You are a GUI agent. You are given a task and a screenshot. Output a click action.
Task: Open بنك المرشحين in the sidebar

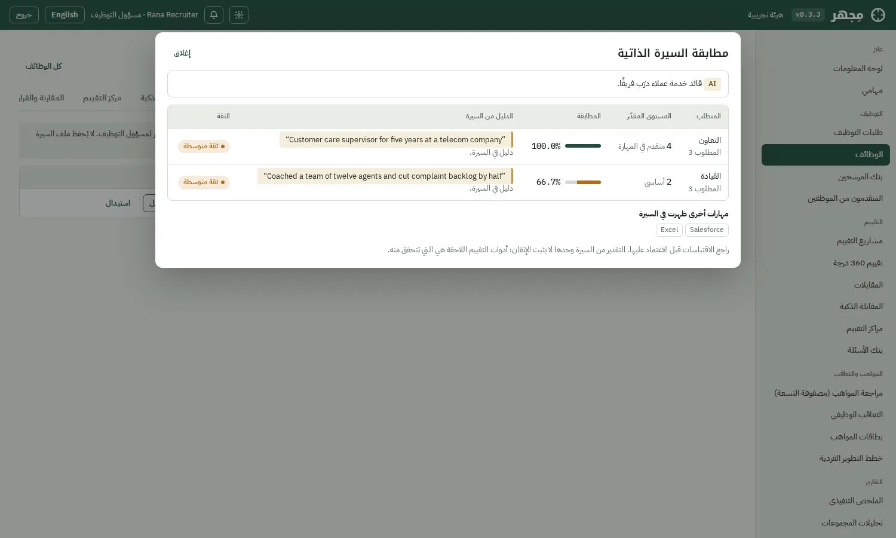coord(826,177)
